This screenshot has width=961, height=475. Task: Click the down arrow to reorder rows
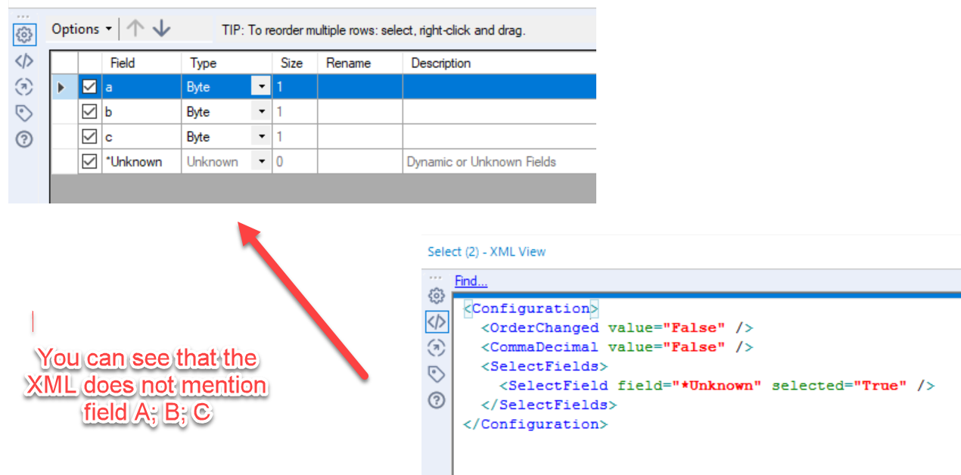(161, 29)
